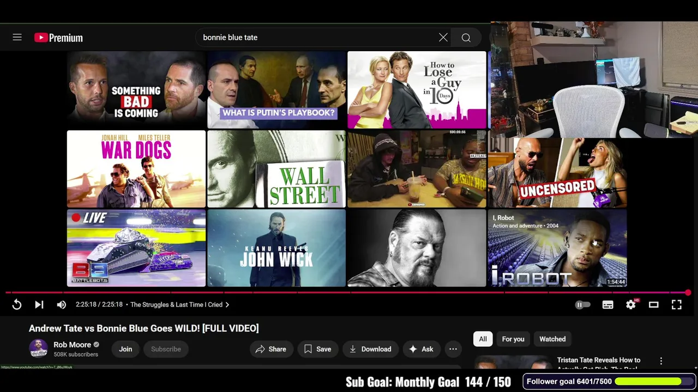Open the black-and-white bearded man thumbnail
This screenshot has height=392, width=698.
tap(417, 248)
